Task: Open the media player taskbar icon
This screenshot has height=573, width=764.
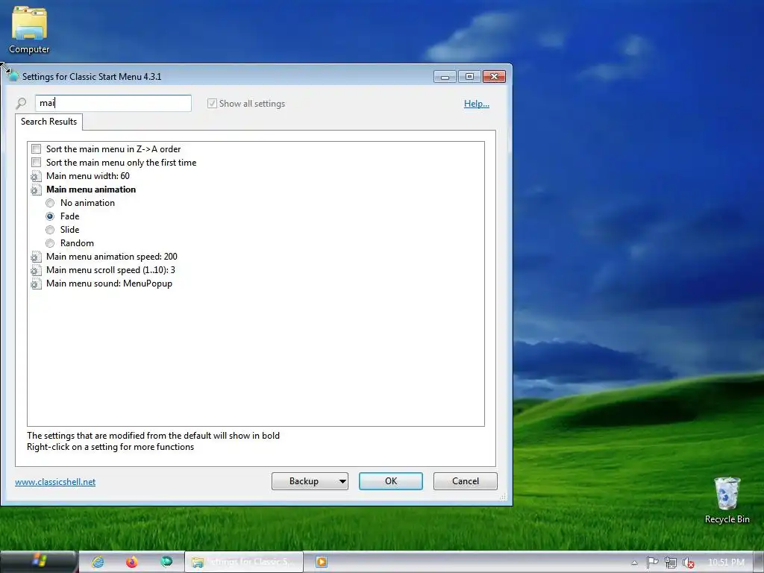Action: pyautogui.click(x=321, y=562)
